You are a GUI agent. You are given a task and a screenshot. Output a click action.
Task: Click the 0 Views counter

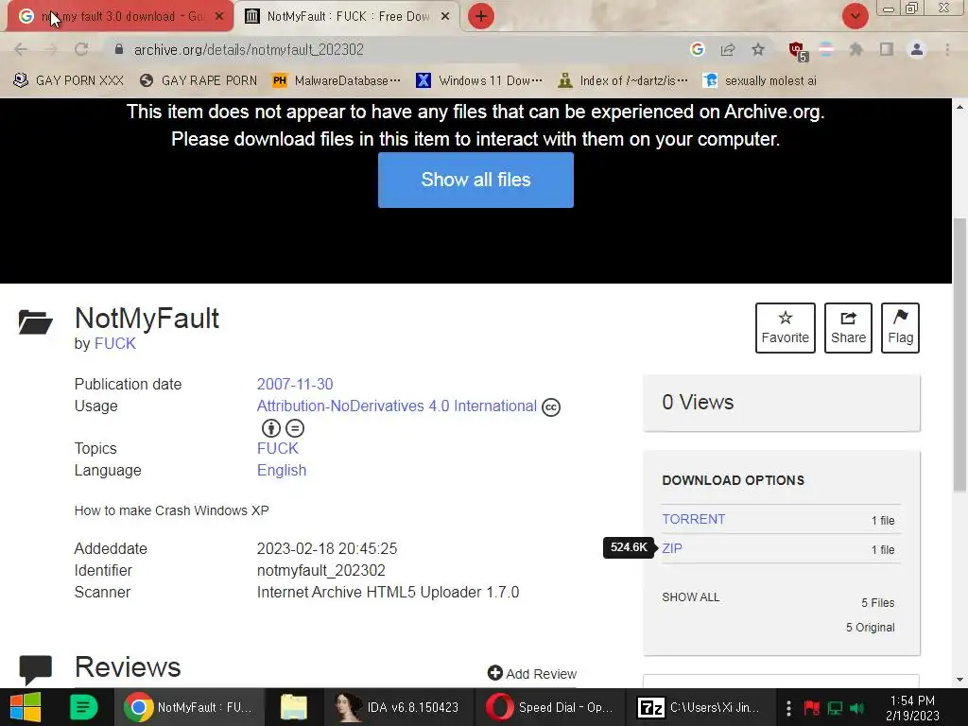698,403
